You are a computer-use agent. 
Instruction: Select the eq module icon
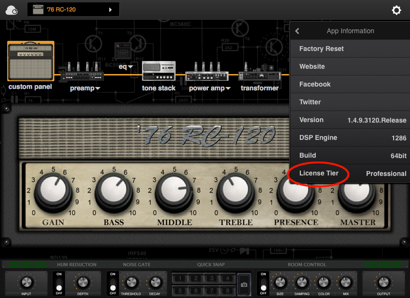[123, 50]
